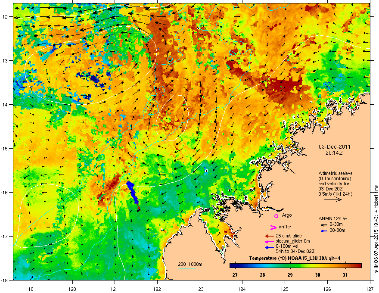Click the 0.5m/s velocity scale arrow
Image resolution: width=379 pixels, height=293 pixels.
tap(333, 199)
